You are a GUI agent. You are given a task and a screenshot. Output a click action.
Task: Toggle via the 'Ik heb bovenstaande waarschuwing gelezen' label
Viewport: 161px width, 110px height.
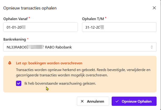pos(60,83)
